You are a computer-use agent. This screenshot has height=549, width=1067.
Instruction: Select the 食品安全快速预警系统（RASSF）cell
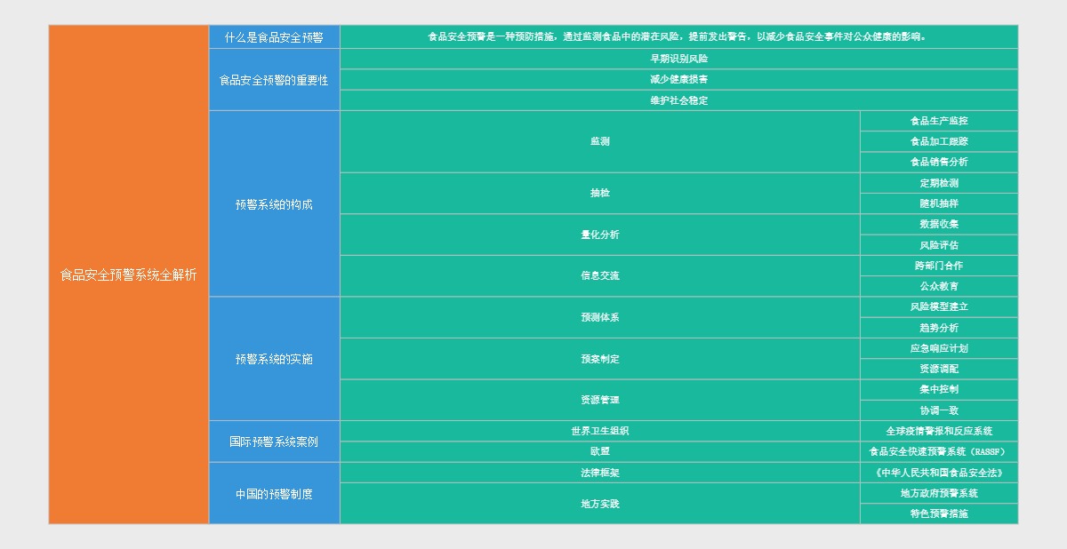click(x=938, y=451)
